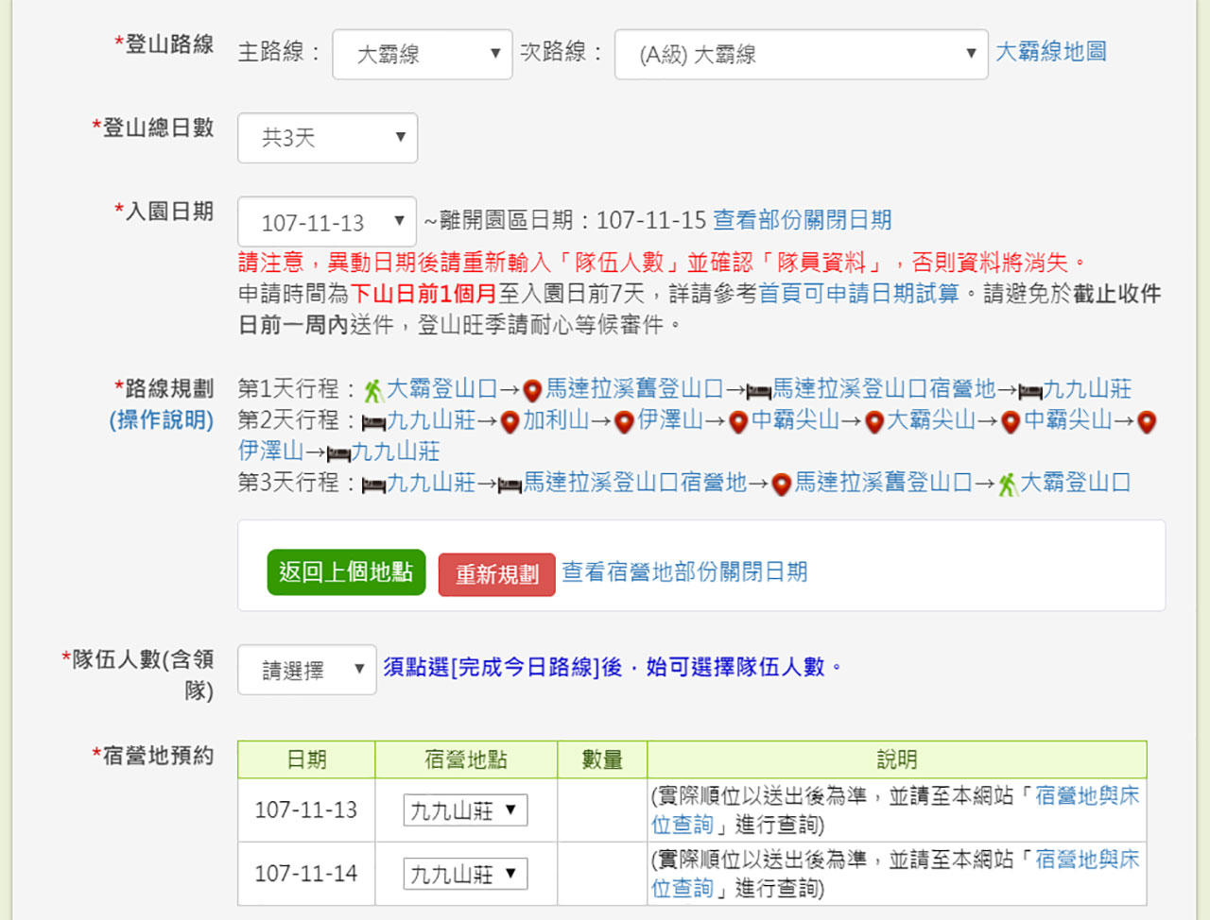Open the 首頁可申請日期試算 link
The image size is (1210, 920).
coord(858,294)
